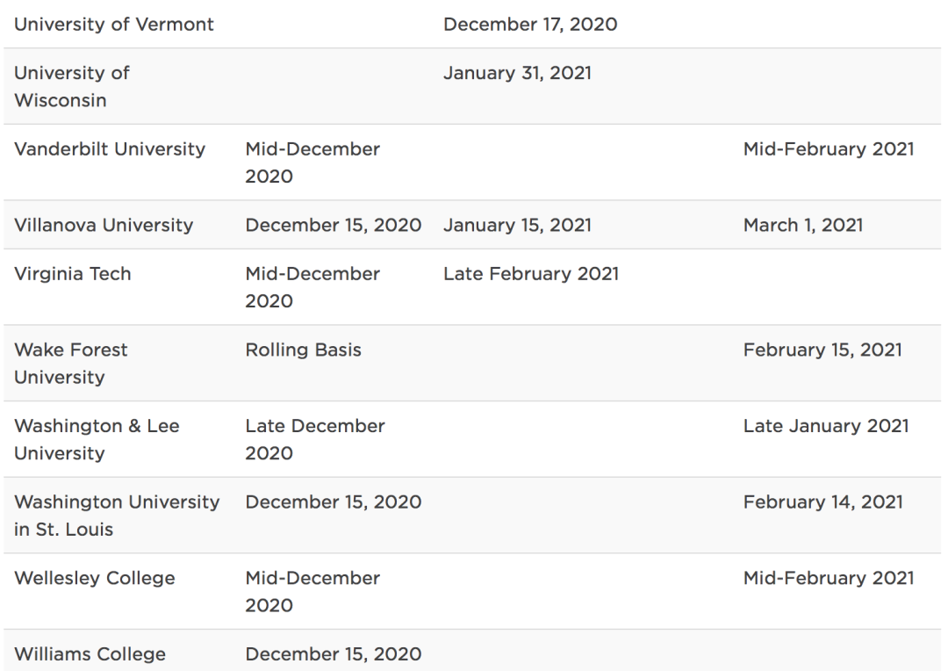Click the February 15, 2021 date

(822, 350)
